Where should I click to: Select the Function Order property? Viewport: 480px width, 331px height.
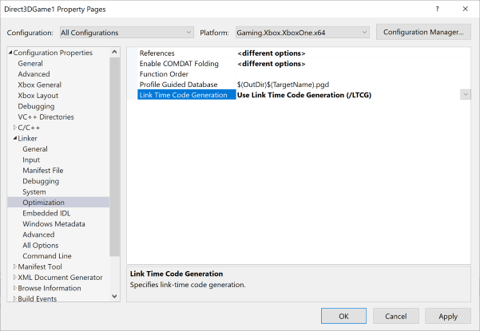click(x=164, y=74)
